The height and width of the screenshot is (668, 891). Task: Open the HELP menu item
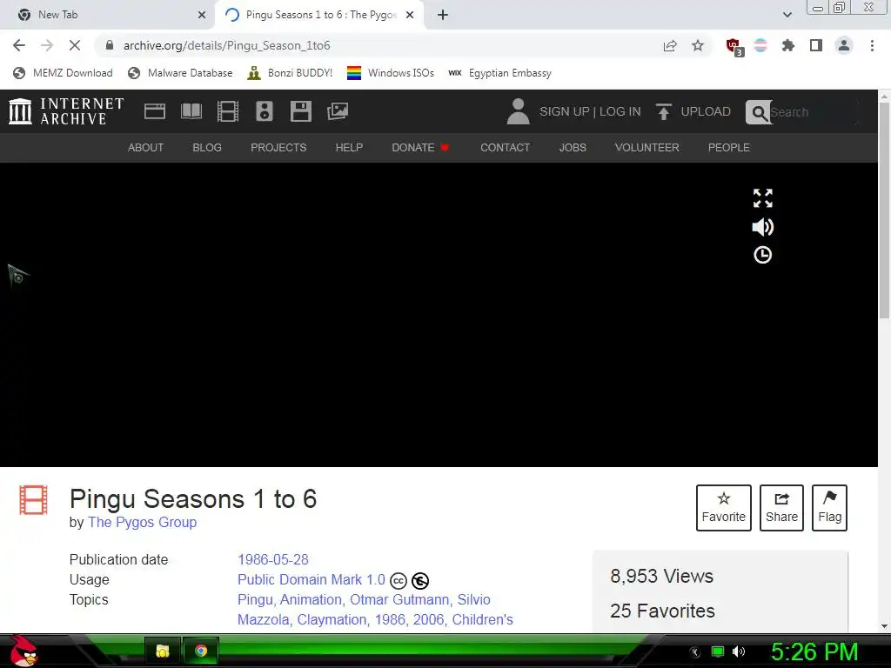click(349, 148)
